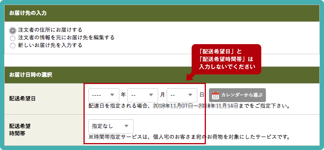Image resolution: width=324 pixels, height=150 pixels.
Task: Click the arrow on the 指定なし dropdown
Action: [127, 126]
